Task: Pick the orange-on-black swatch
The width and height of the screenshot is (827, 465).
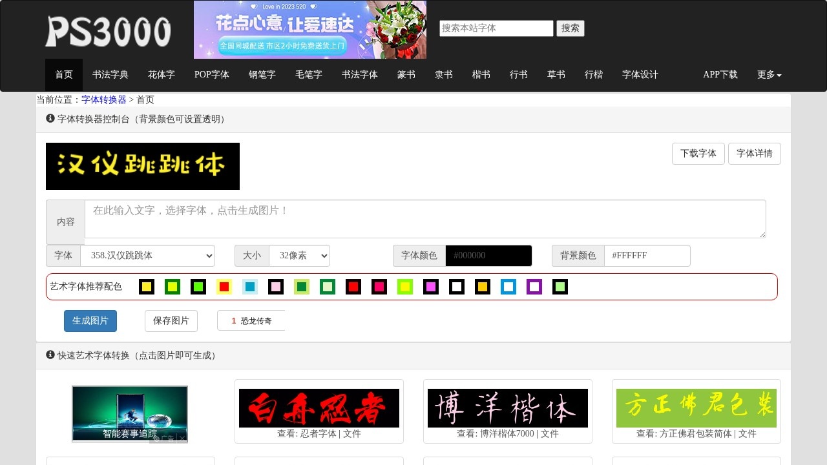Action: (x=483, y=287)
